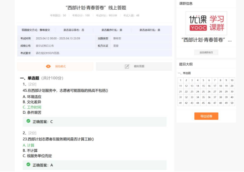Click the "题目大纲" panel heading
Viewport: 244px width, 172px height.
[186, 64]
